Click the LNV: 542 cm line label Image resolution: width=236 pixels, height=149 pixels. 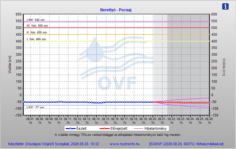36,20
